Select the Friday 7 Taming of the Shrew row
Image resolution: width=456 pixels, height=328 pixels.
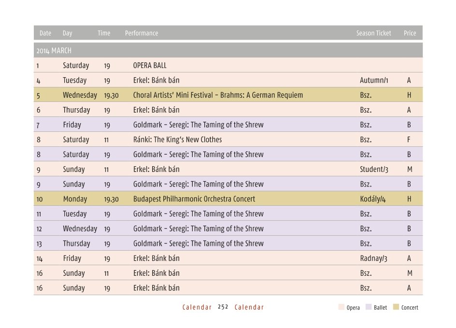pos(228,125)
